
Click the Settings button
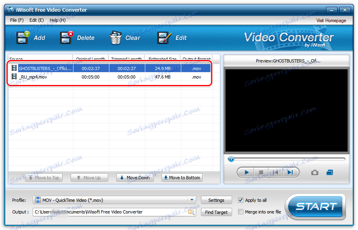[216, 200]
